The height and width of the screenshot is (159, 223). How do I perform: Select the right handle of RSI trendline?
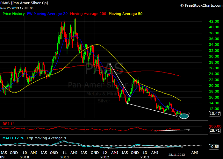189,130
